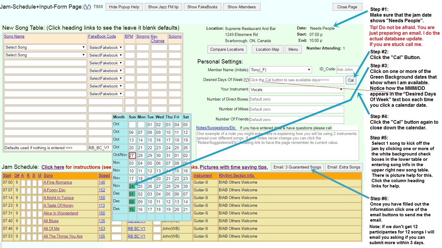
Task: Click the Soloing heading link
Action: pos(175,36)
